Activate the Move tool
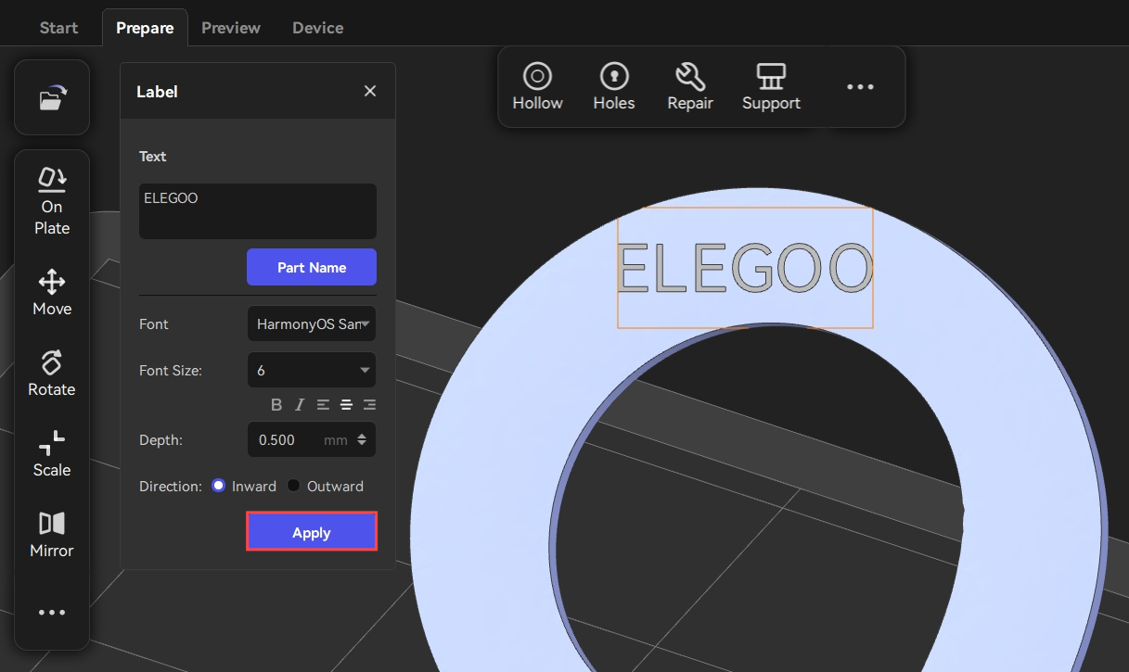This screenshot has width=1129, height=672. (52, 293)
